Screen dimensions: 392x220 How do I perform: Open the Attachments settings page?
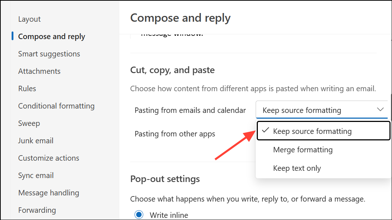click(39, 71)
